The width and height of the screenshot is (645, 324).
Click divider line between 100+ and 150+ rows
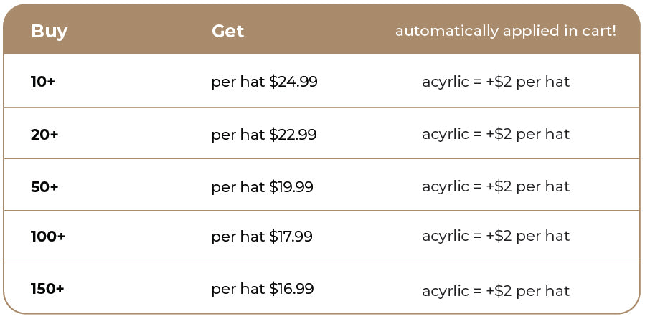[x=321, y=262]
